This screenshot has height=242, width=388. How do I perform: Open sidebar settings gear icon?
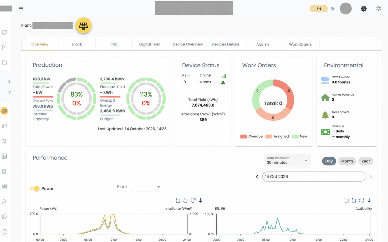pos(4,217)
